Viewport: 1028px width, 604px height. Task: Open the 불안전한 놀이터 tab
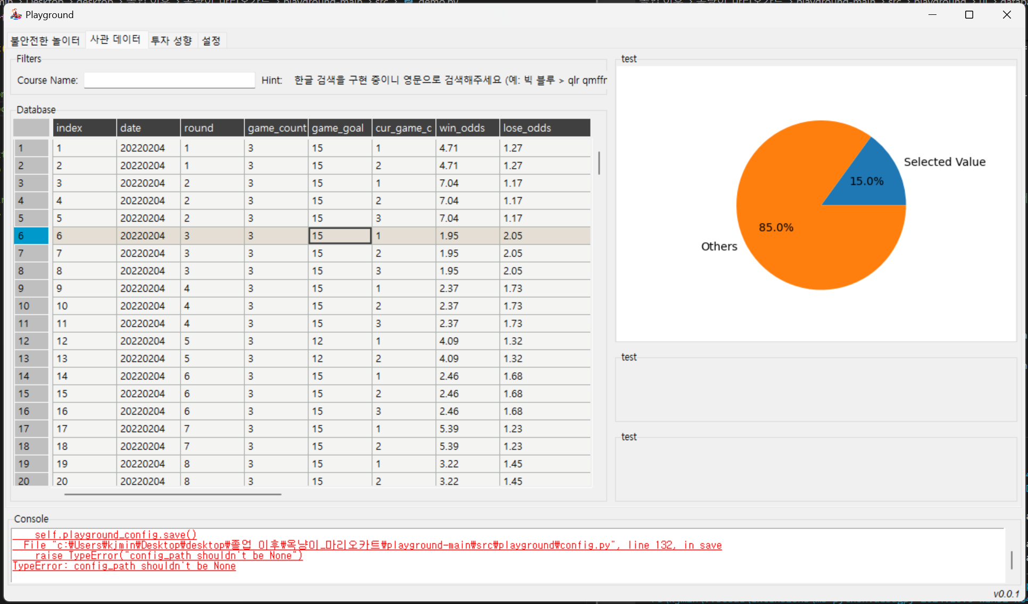pyautogui.click(x=45, y=40)
